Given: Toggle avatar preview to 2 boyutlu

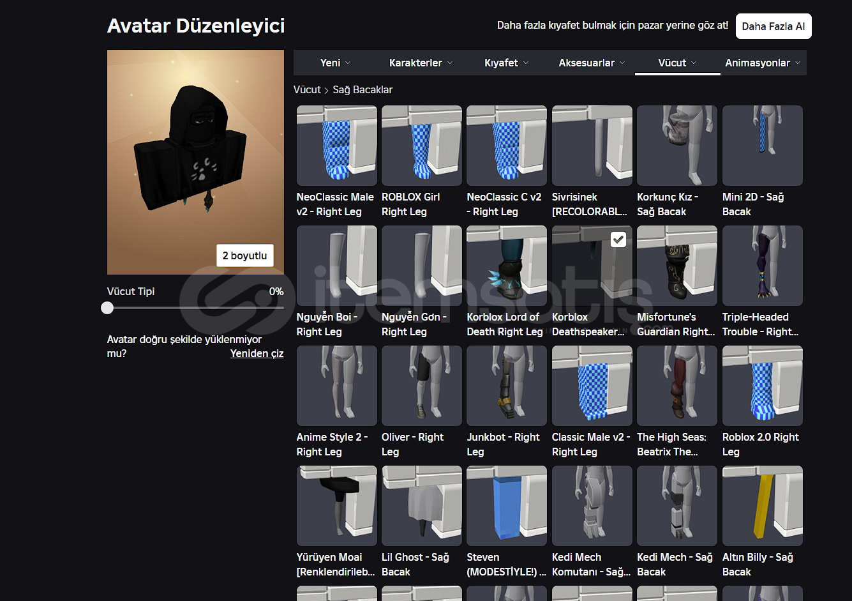Looking at the screenshot, I should point(244,255).
